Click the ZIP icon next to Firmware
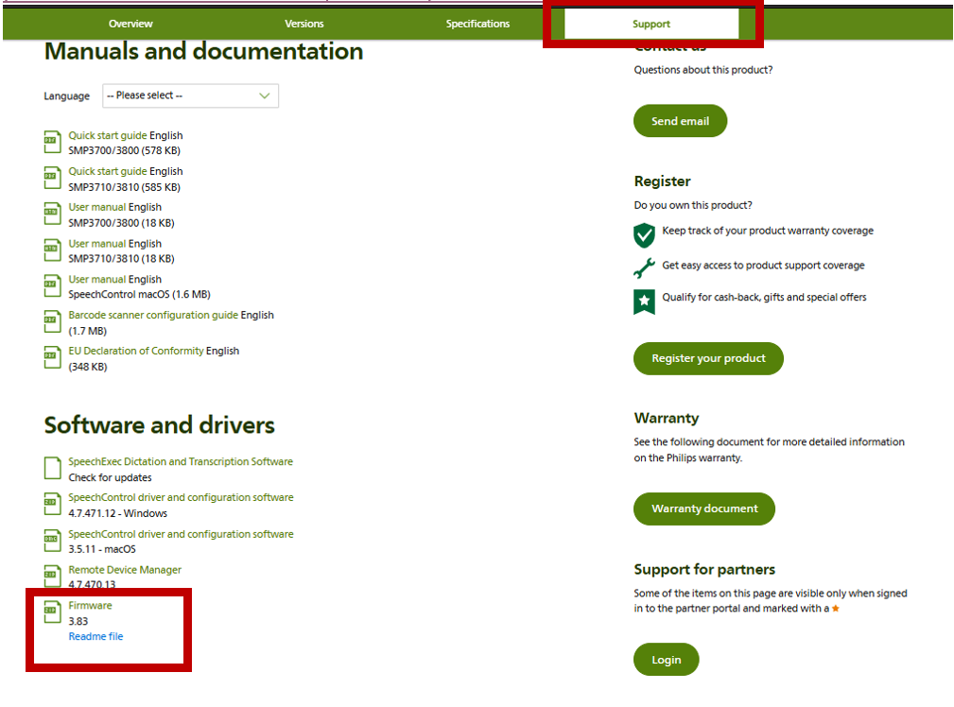 (51, 612)
